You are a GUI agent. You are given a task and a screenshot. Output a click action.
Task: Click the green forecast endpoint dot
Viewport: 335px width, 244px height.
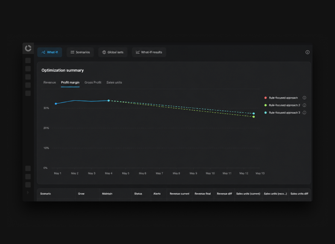pyautogui.click(x=254, y=117)
